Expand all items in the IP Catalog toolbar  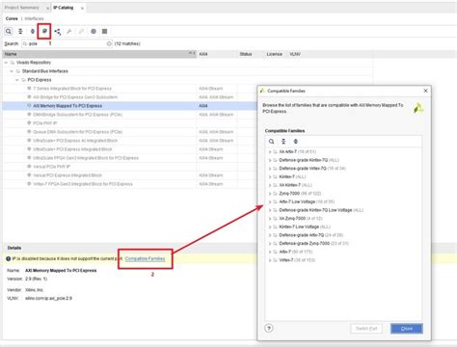[x=33, y=31]
